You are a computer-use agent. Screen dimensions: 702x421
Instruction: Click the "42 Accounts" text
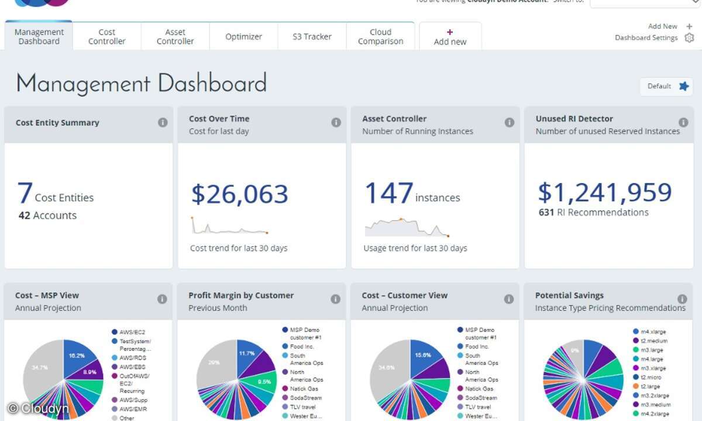click(x=47, y=216)
